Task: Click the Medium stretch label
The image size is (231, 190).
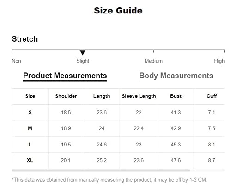Action: click(153, 61)
